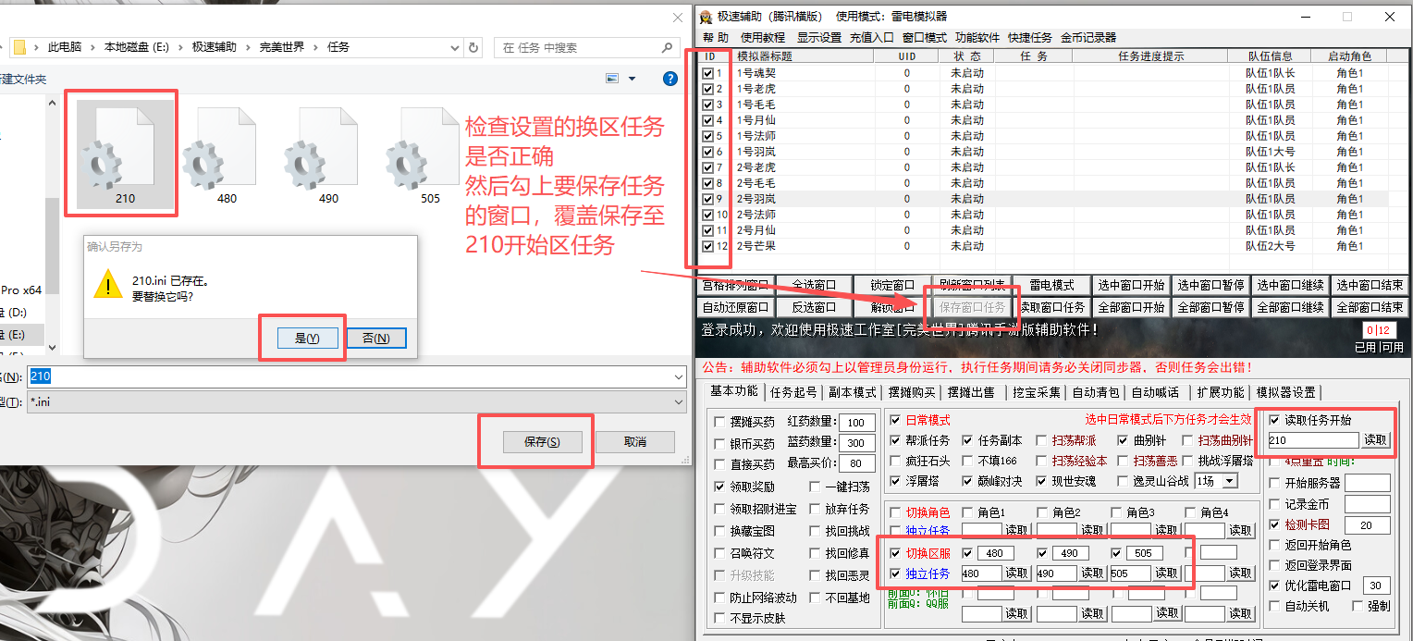Viewport: 1413px width, 641px height.
Task: Open the 显示设置 menu
Action: pos(819,38)
